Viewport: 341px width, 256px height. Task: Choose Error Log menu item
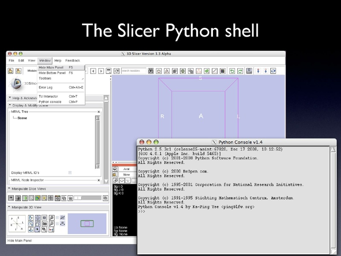[61, 88]
